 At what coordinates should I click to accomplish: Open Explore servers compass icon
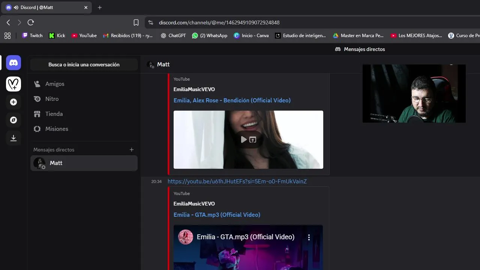tap(13, 120)
